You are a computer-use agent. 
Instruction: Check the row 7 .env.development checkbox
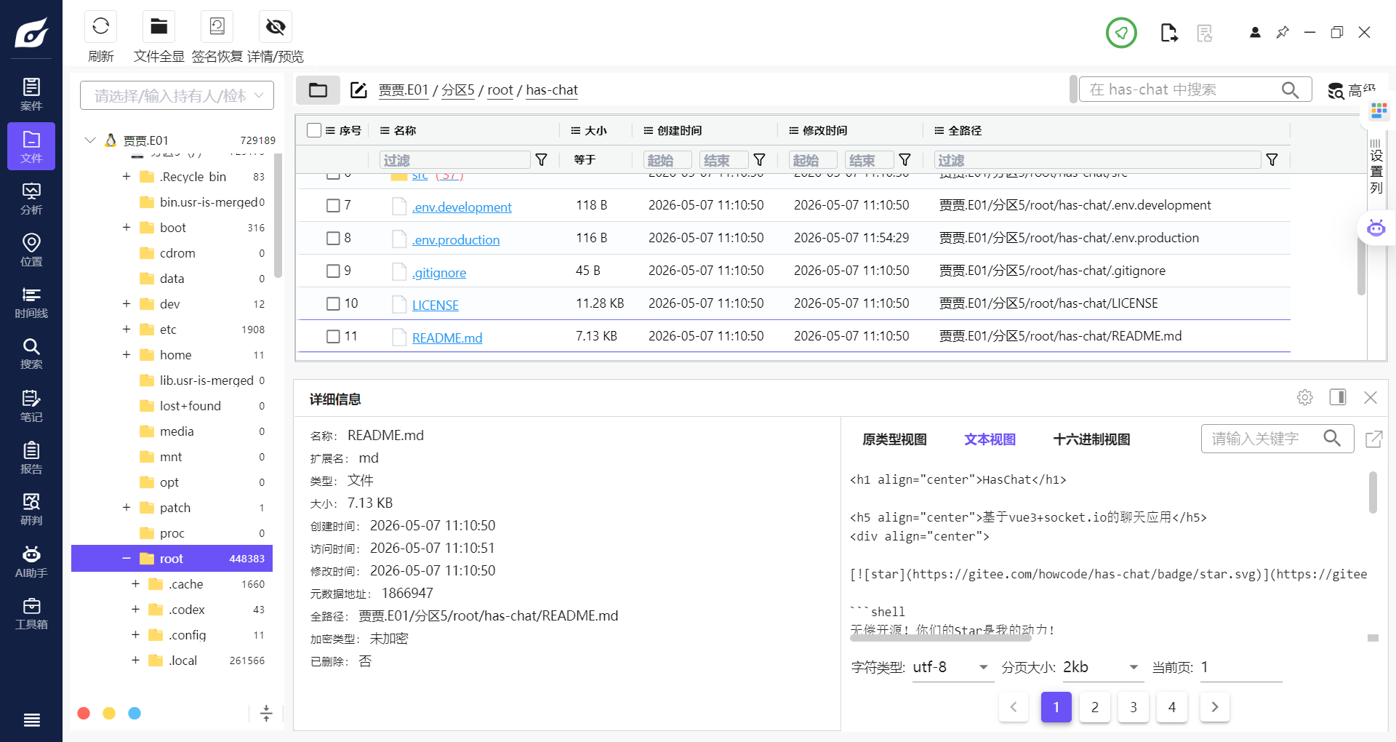[333, 206]
